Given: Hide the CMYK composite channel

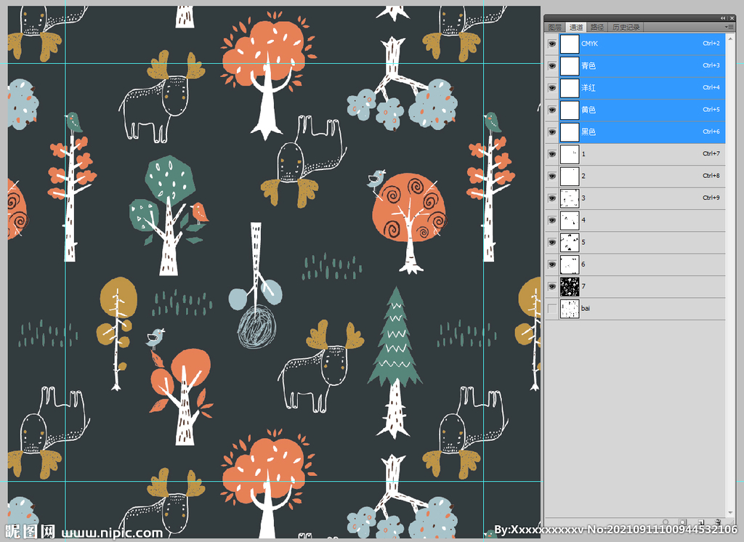Looking at the screenshot, I should click(x=552, y=44).
